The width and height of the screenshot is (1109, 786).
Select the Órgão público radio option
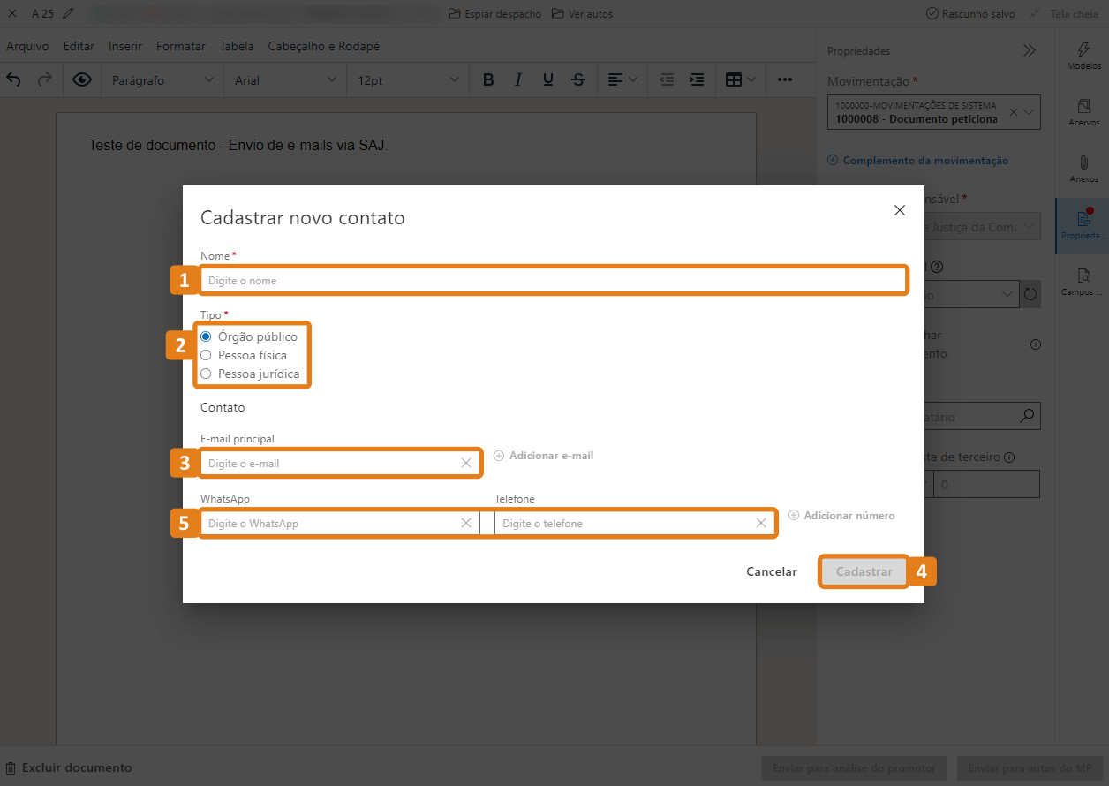(206, 336)
